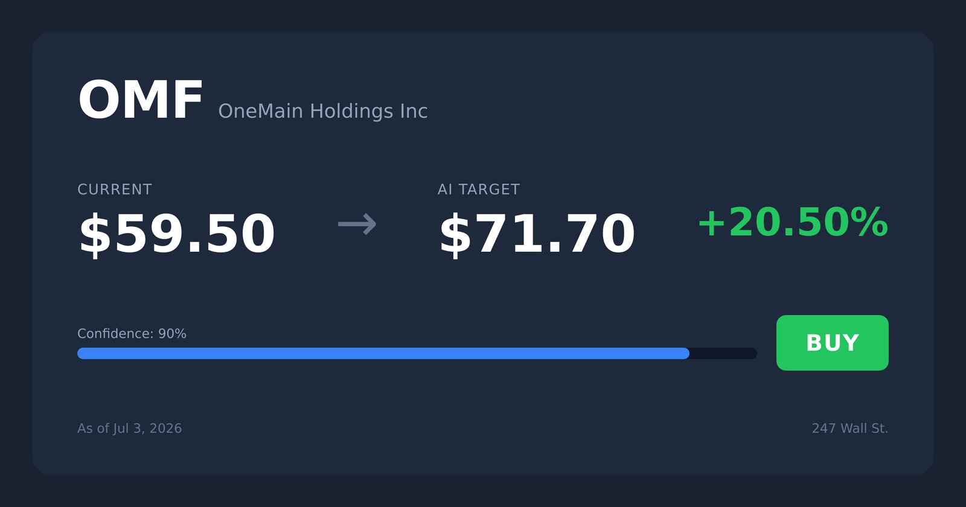Select the $59.50 current price
The image size is (966, 507).
click(x=176, y=234)
